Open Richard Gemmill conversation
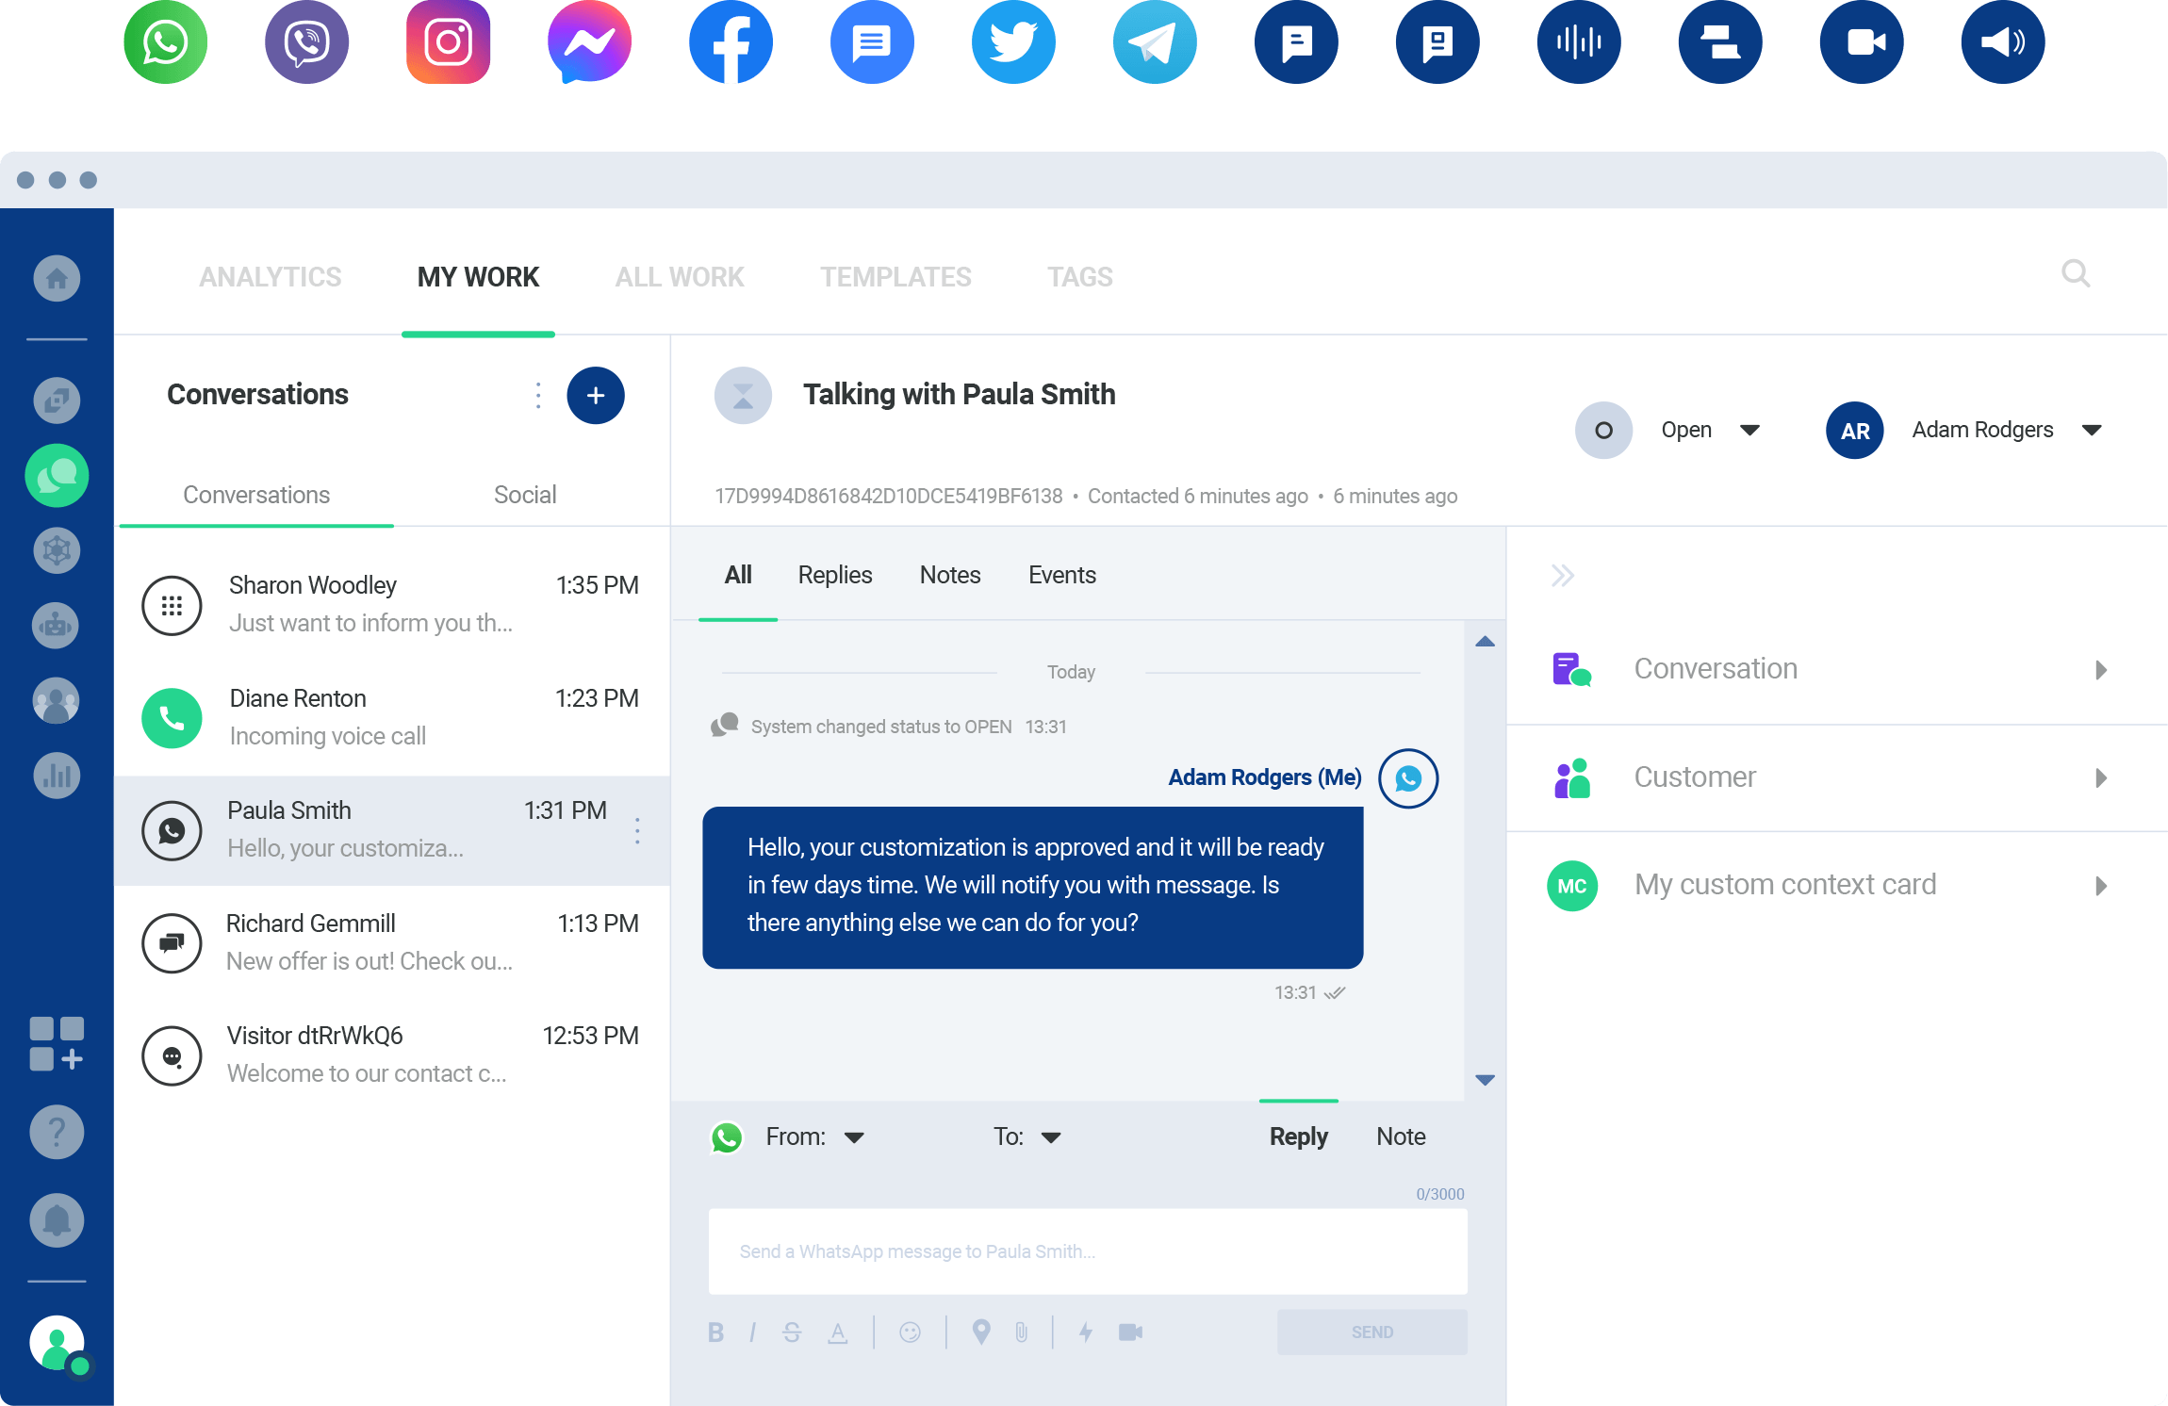Screen dimensions: 2168x1406 coord(392,942)
